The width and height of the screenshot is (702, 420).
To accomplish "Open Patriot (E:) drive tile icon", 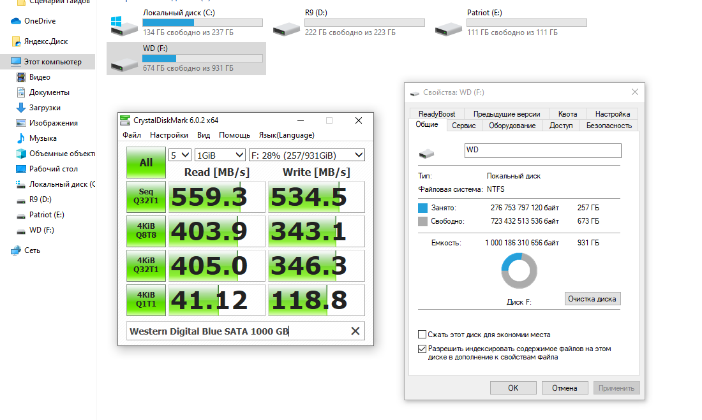I will [x=449, y=30].
